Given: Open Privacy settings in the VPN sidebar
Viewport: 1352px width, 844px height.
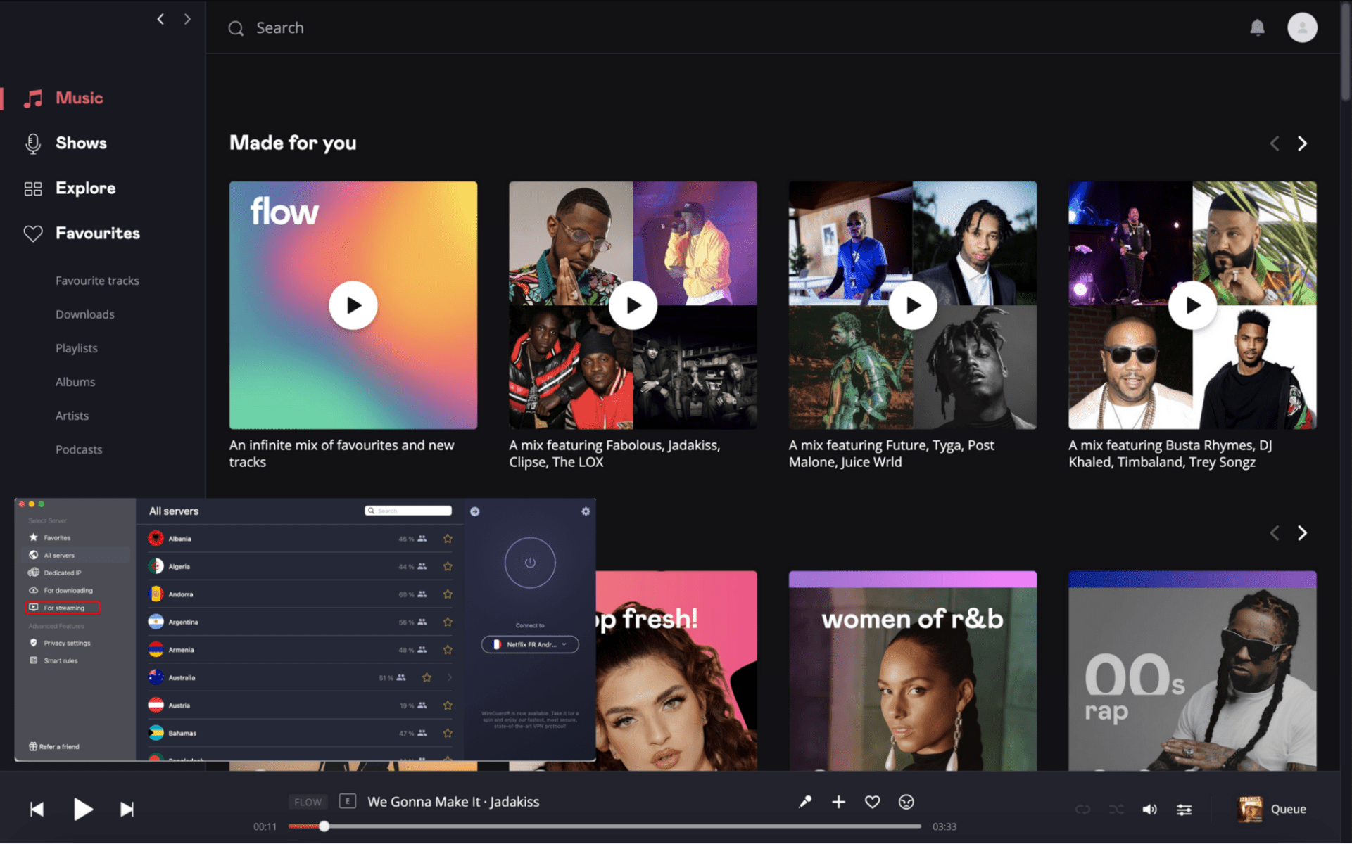Looking at the screenshot, I should pyautogui.click(x=66, y=642).
